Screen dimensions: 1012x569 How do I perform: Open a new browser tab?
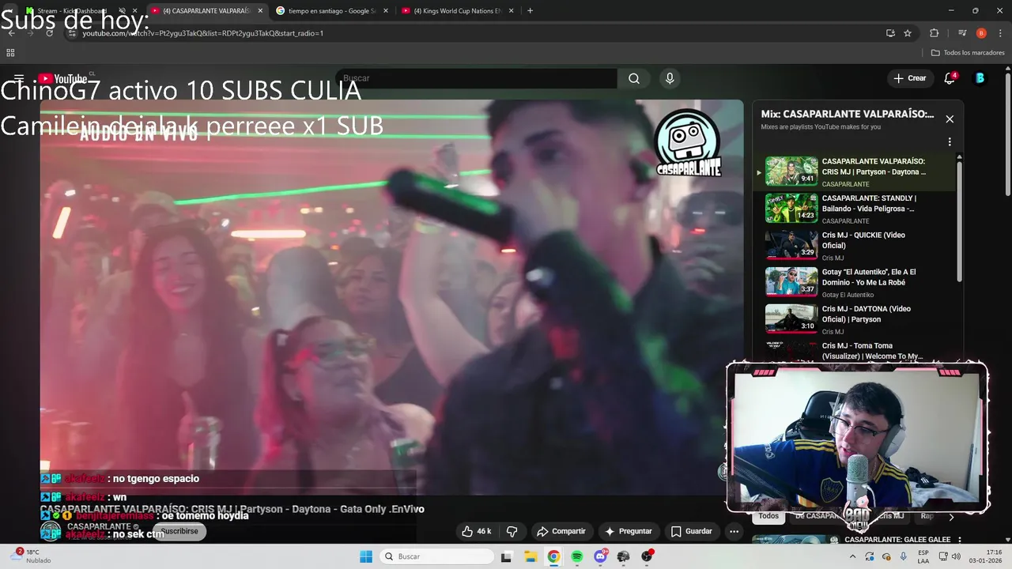coord(530,11)
